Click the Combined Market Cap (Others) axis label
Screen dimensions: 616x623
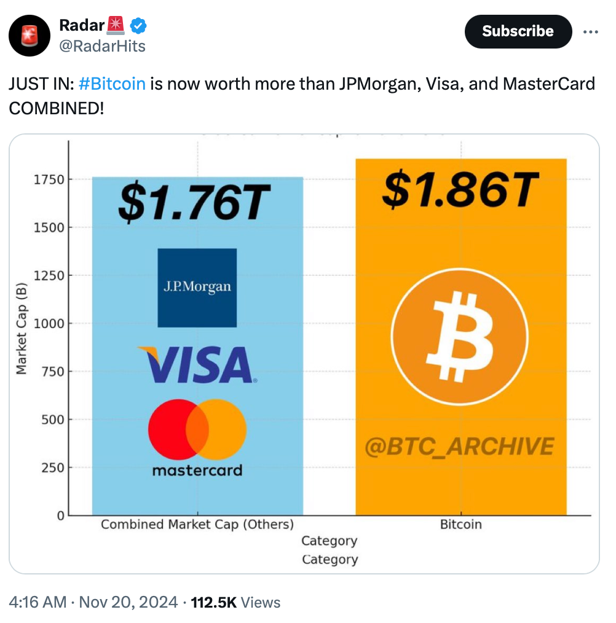pyautogui.click(x=197, y=525)
